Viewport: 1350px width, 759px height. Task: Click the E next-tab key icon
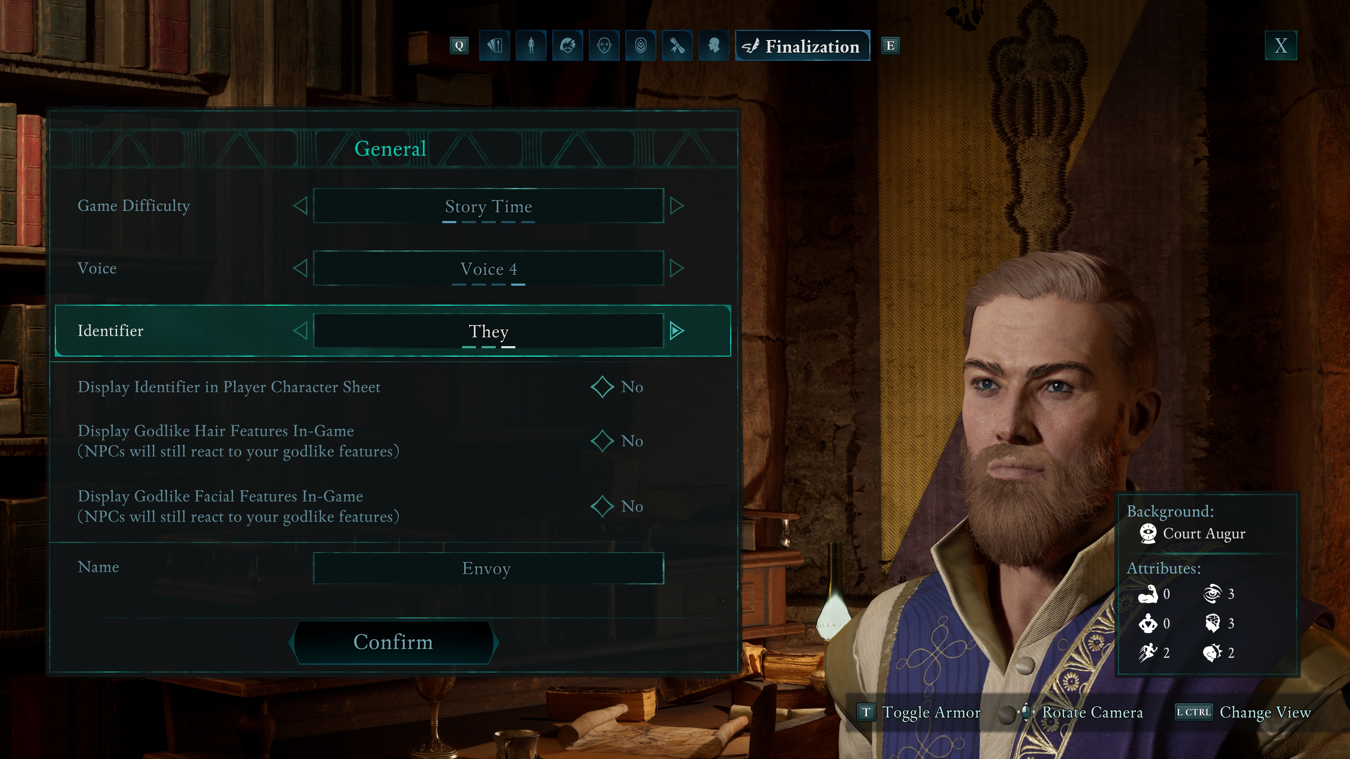[x=890, y=46]
